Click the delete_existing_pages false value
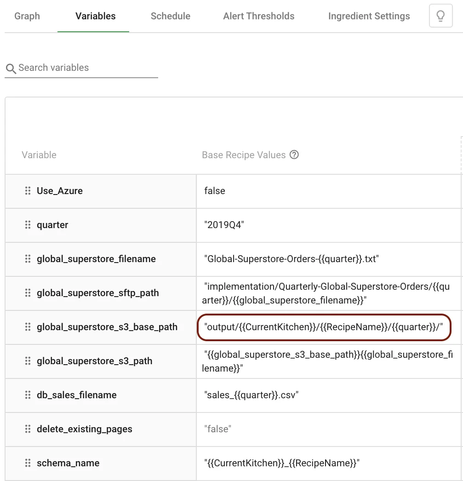Screen dimensions: 463x481 coord(217,429)
